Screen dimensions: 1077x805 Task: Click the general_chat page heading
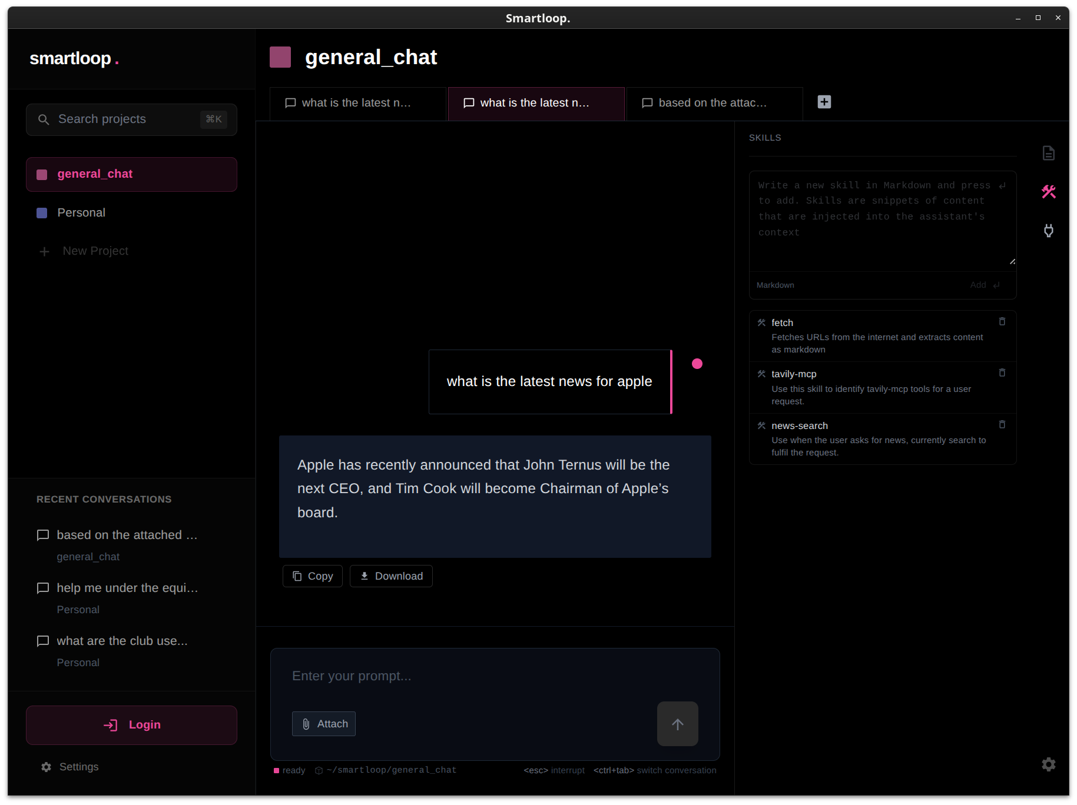click(x=371, y=57)
